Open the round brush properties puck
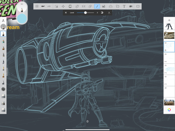 (x=3, y=27)
